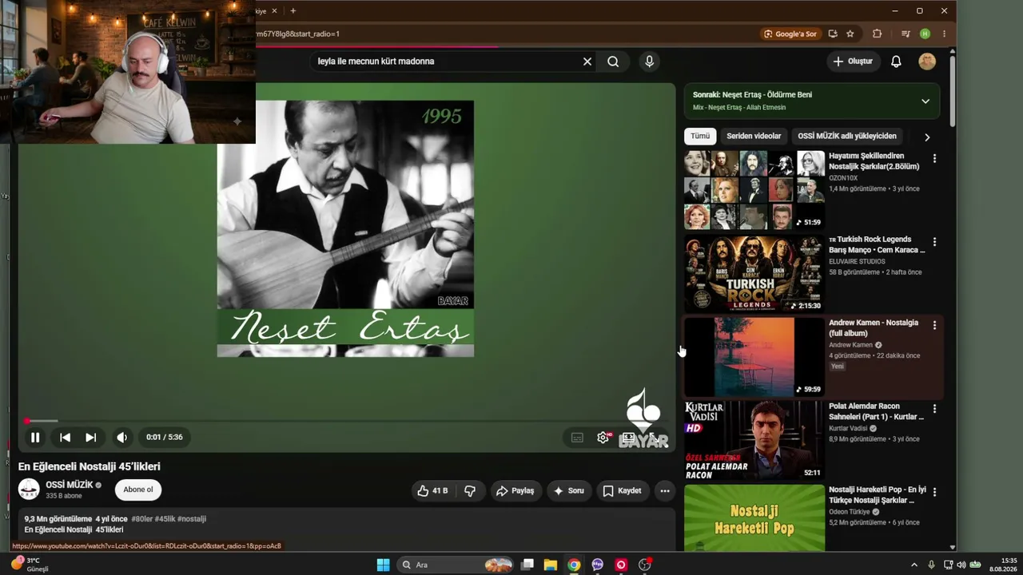Start voice search with the microphone
1023x575 pixels.
pos(649,61)
